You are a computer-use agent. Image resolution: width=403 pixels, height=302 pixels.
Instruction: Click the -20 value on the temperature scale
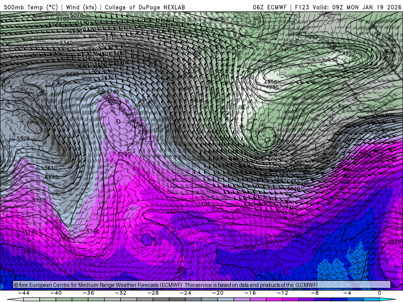coord(217,293)
